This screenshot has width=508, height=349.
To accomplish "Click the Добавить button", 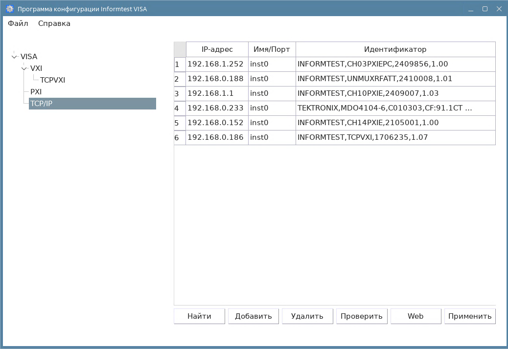I will (x=254, y=316).
